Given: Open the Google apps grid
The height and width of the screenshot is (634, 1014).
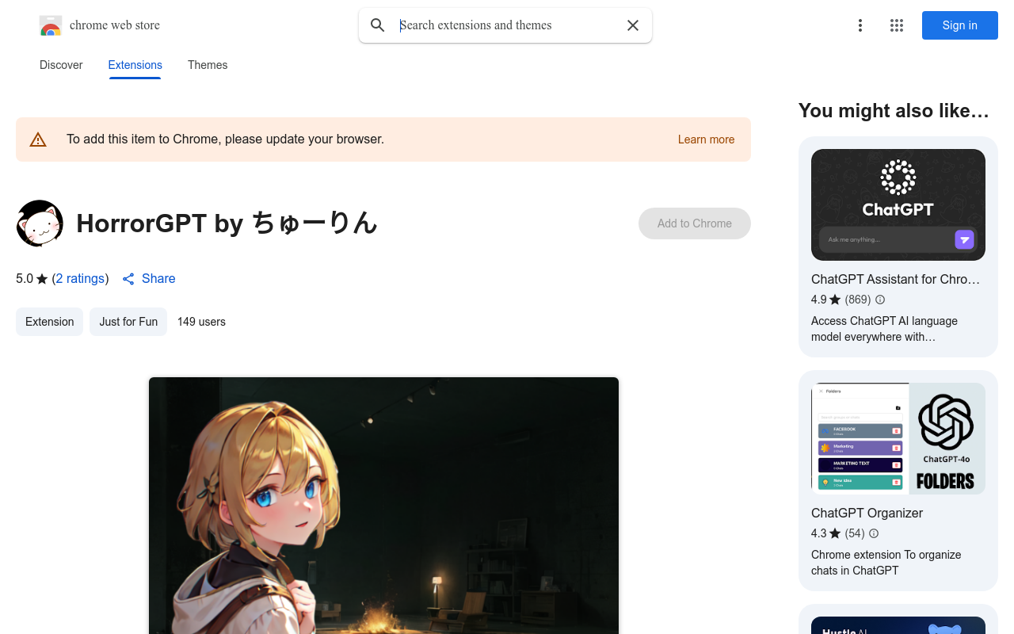Looking at the screenshot, I should pos(897,25).
